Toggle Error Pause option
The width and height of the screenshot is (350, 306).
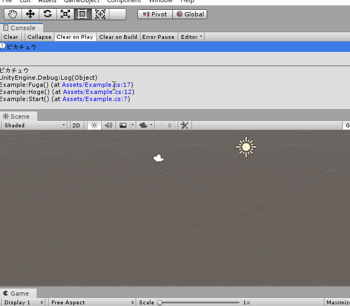tap(158, 37)
